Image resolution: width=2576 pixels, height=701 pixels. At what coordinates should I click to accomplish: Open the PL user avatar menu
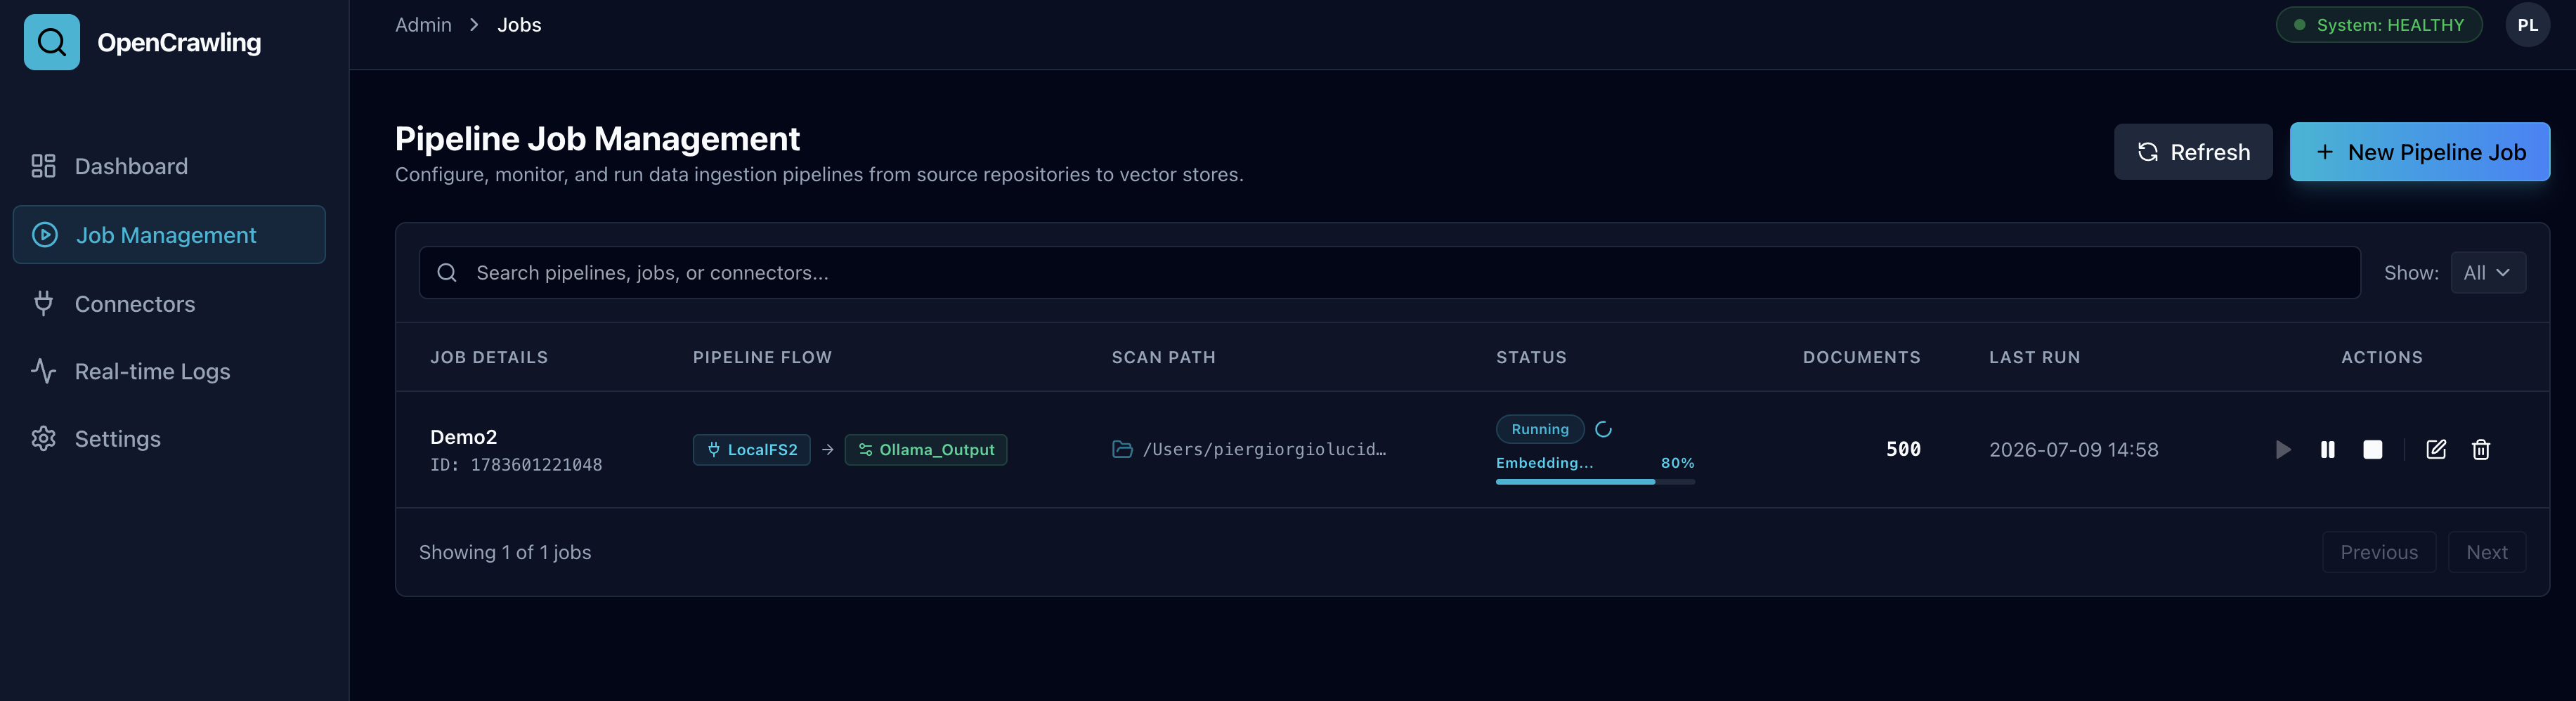pyautogui.click(x=2527, y=25)
